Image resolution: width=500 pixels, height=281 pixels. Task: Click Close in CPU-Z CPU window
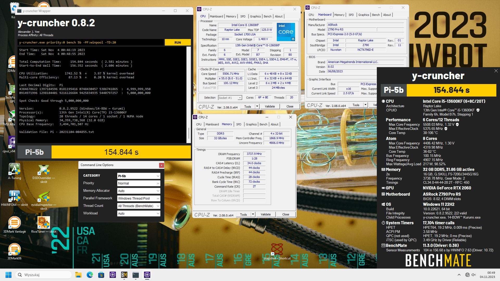click(290, 106)
